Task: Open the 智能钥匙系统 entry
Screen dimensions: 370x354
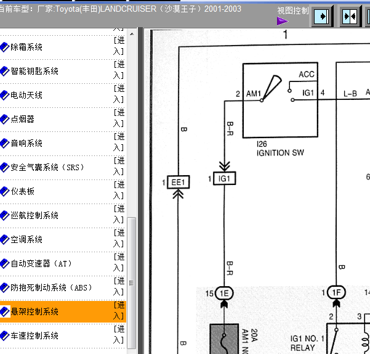Action: (x=34, y=72)
